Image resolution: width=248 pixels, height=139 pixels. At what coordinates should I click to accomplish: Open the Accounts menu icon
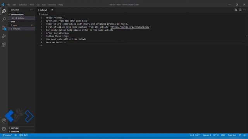point(4,120)
